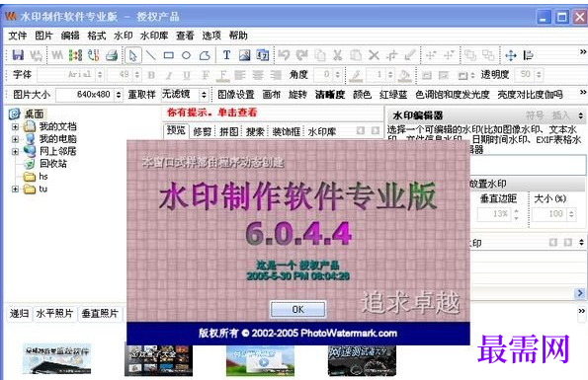Click the align objects icon beside move
This screenshot has height=380, width=588.
pyautogui.click(x=529, y=55)
